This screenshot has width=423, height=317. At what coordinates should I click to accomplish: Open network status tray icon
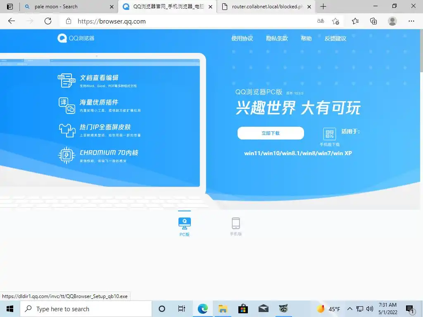coord(360,309)
